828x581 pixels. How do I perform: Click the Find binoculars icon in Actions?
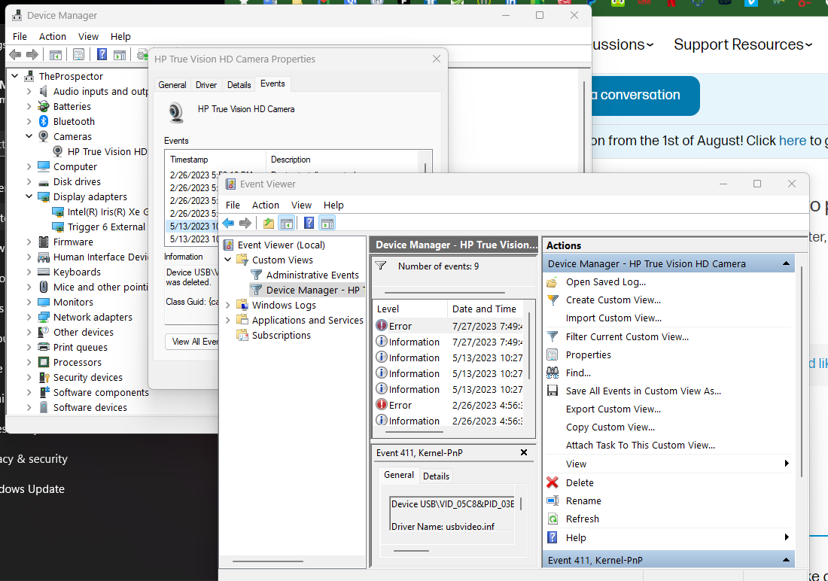(x=553, y=373)
